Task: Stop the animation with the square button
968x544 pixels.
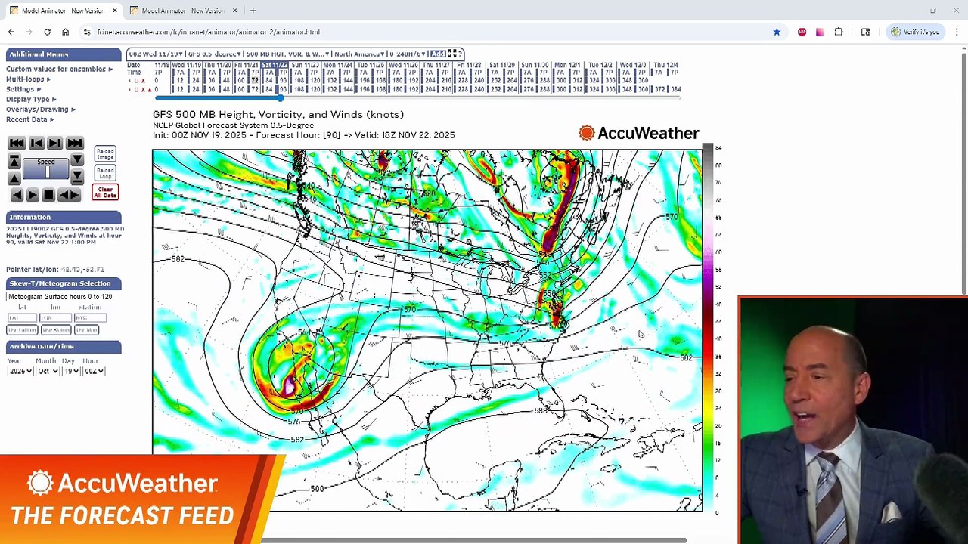Action: pos(48,195)
